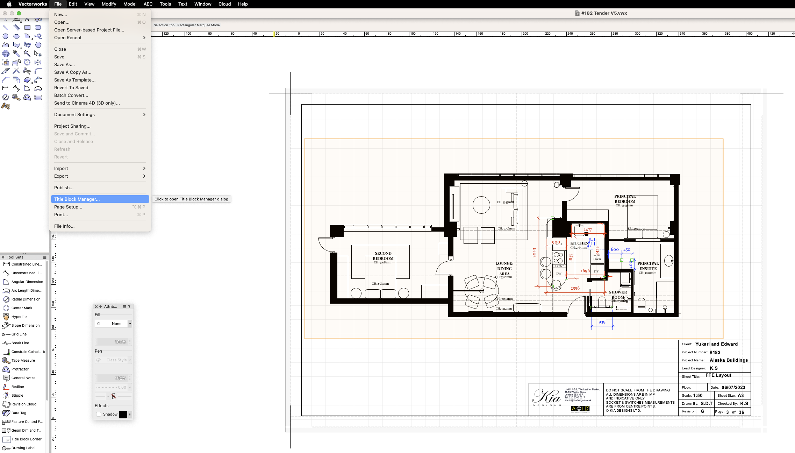The height and width of the screenshot is (453, 795).
Task: Select the Regular Polygon hexagon tool
Action: click(38, 45)
